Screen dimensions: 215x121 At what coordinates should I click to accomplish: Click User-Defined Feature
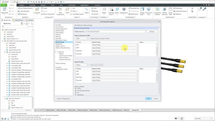[25, 8]
